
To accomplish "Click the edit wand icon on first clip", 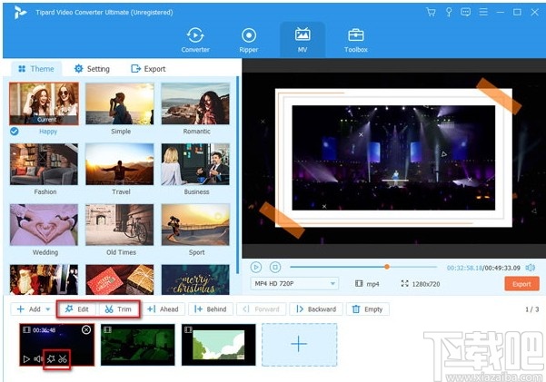I will point(51,358).
